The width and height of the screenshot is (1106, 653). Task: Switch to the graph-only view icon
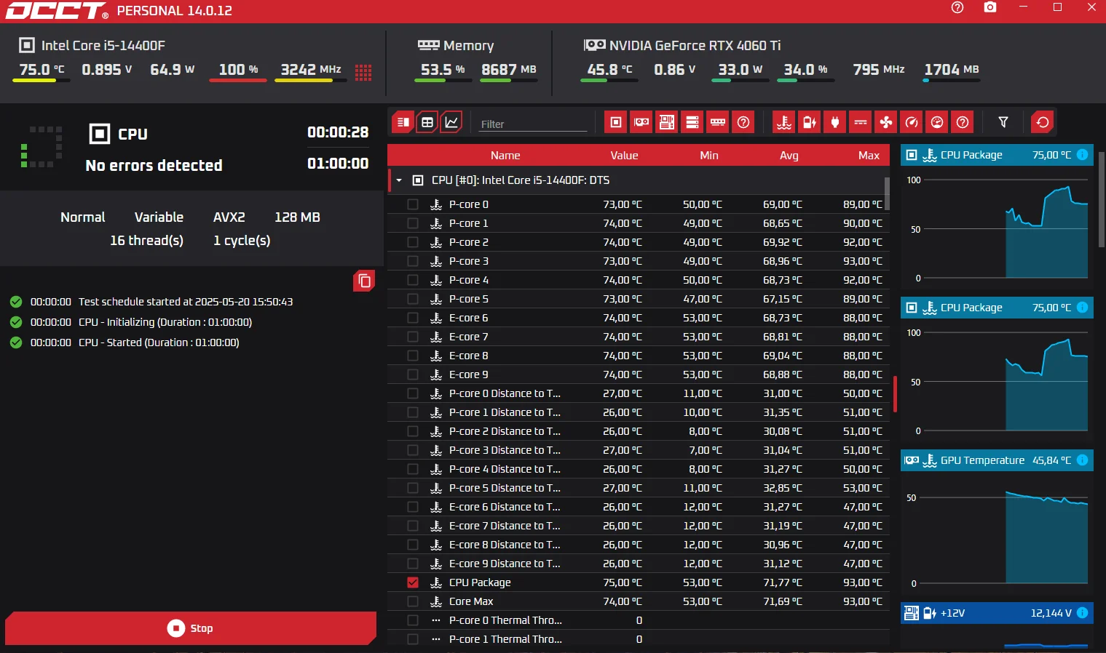coord(452,122)
